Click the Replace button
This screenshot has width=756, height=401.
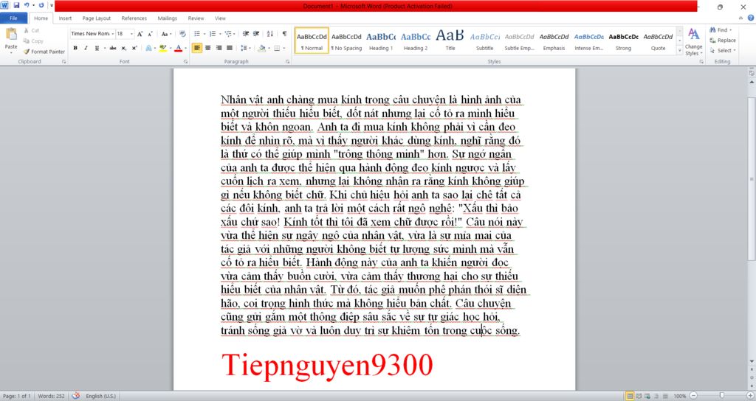pyautogui.click(x=722, y=41)
